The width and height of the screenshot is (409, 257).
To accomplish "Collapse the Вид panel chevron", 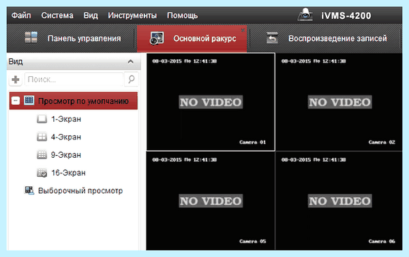I will [131, 62].
